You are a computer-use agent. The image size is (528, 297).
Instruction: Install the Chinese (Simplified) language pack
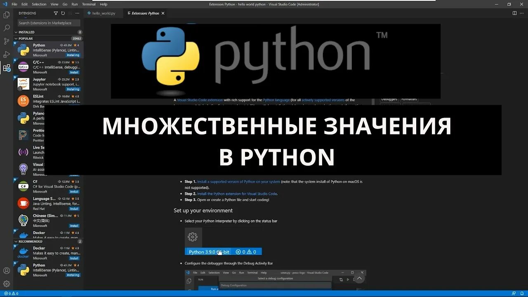tap(74, 226)
